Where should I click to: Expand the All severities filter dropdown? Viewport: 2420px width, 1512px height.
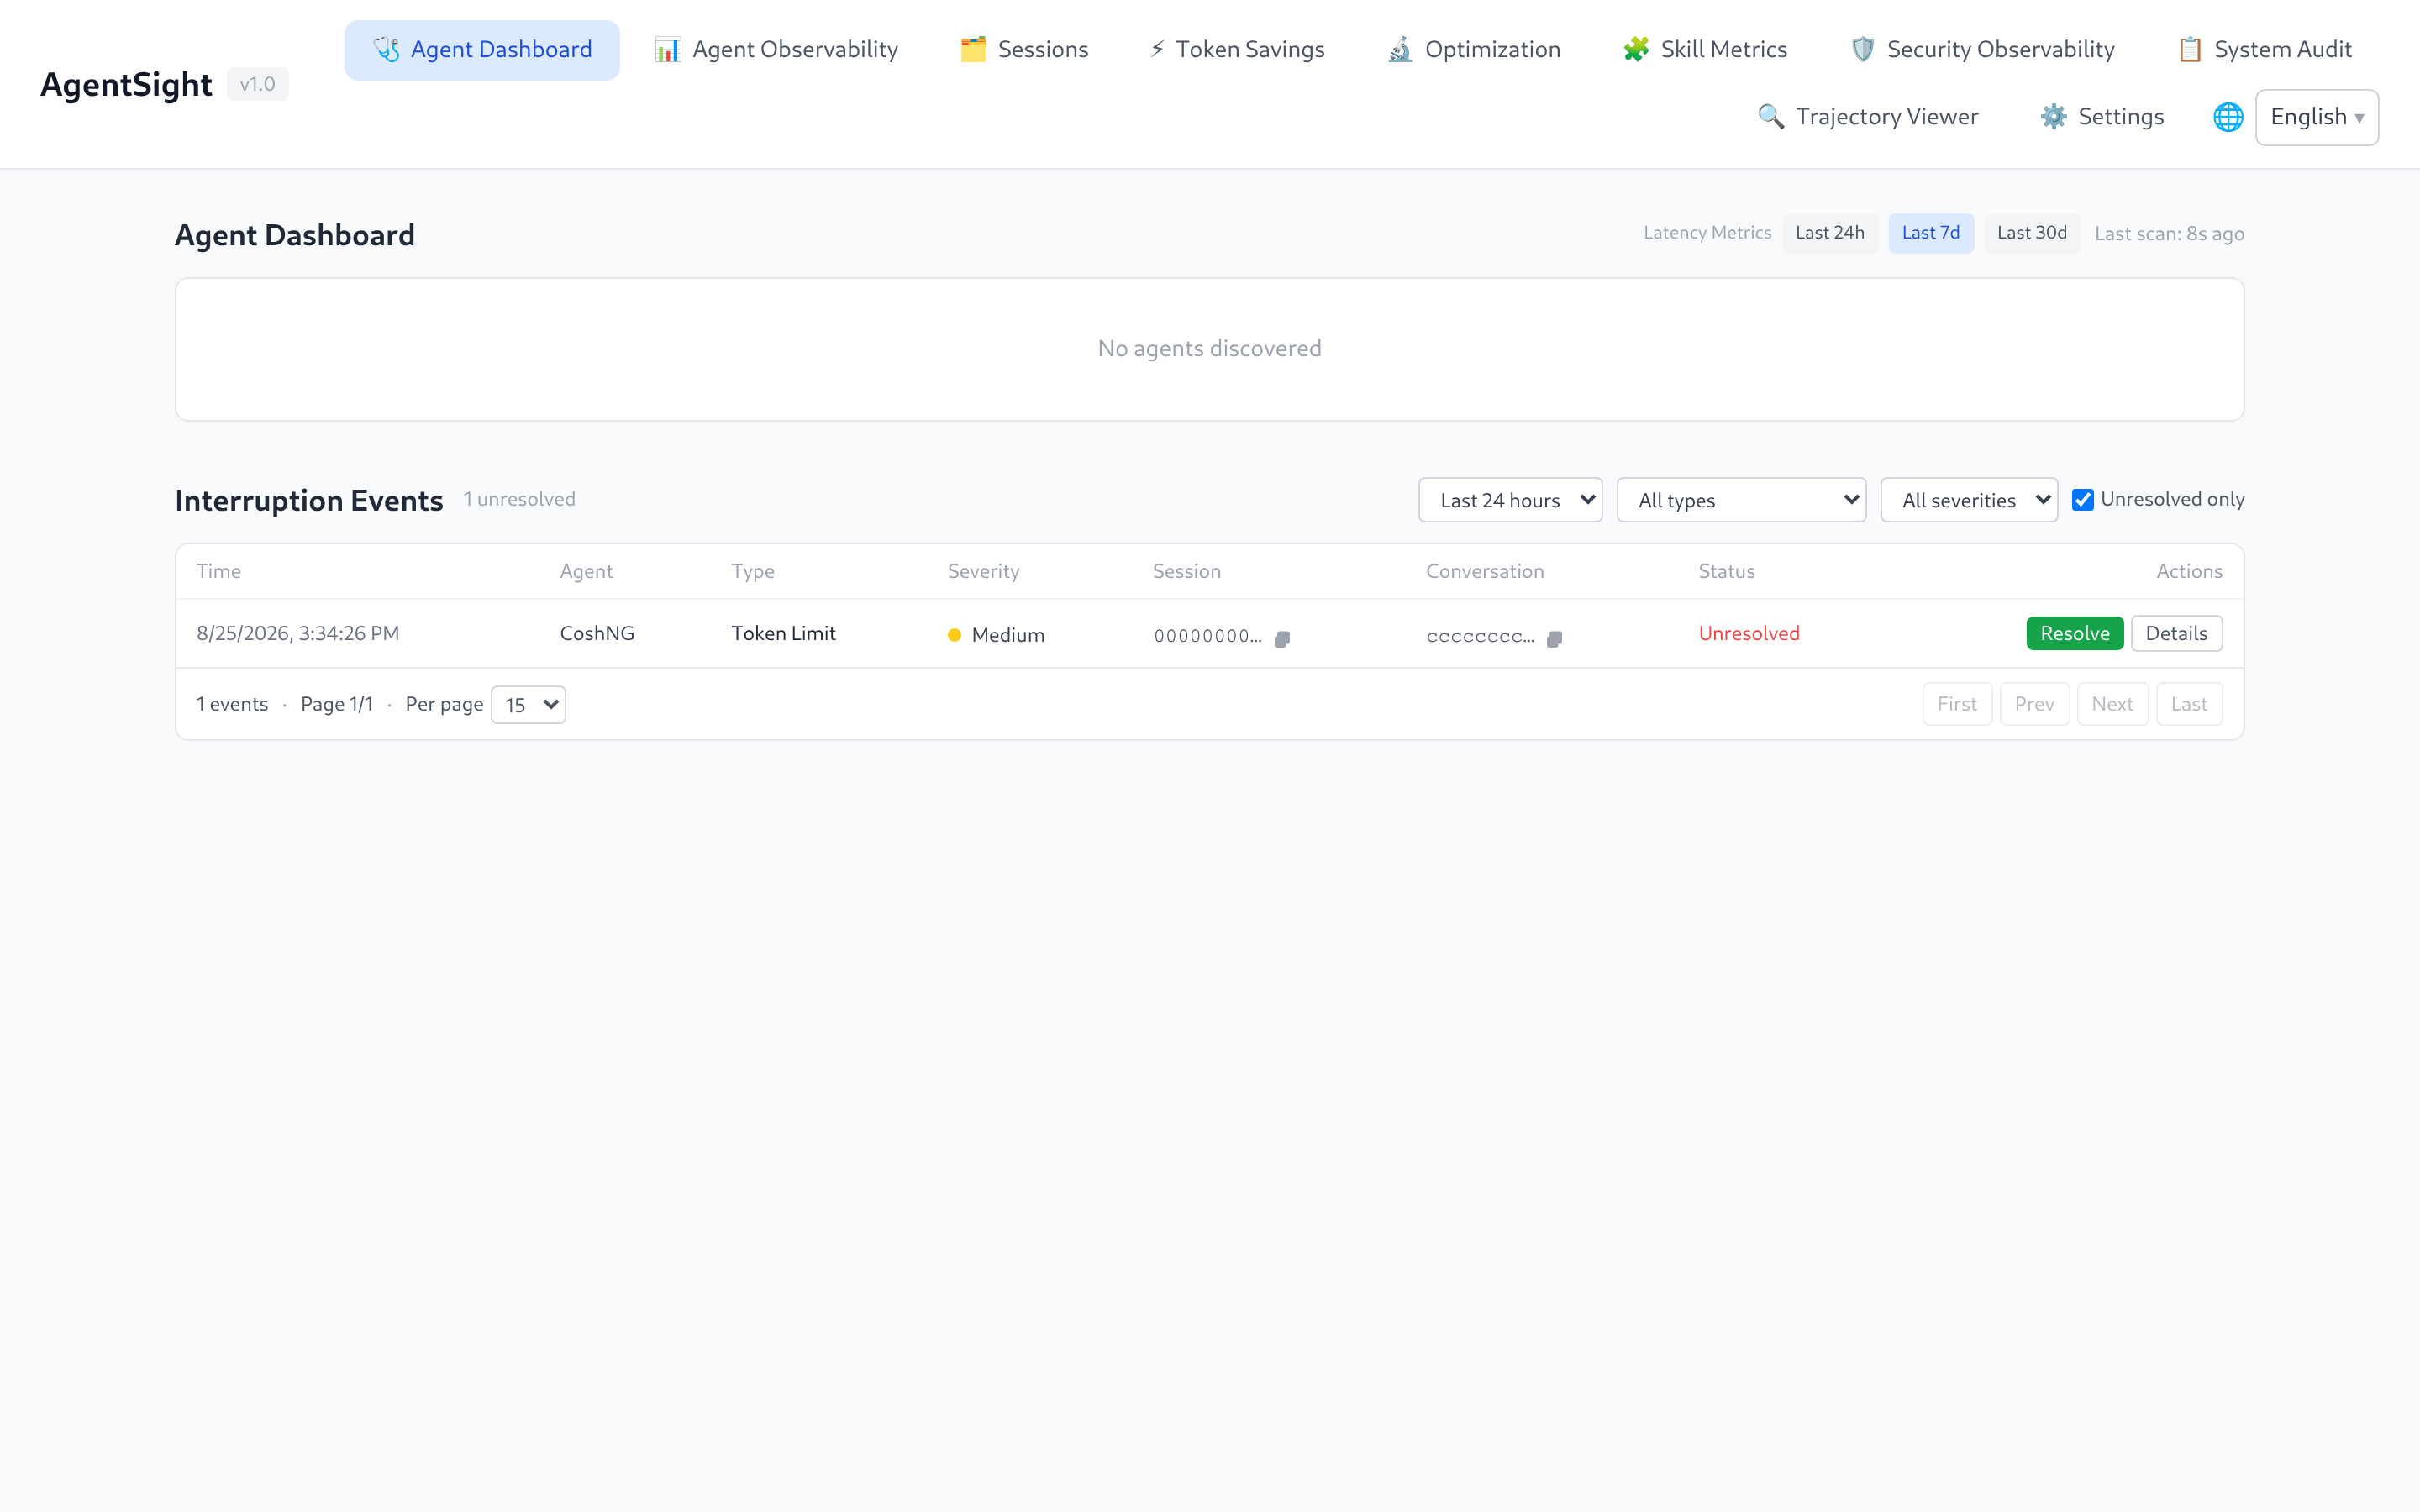tap(1968, 500)
